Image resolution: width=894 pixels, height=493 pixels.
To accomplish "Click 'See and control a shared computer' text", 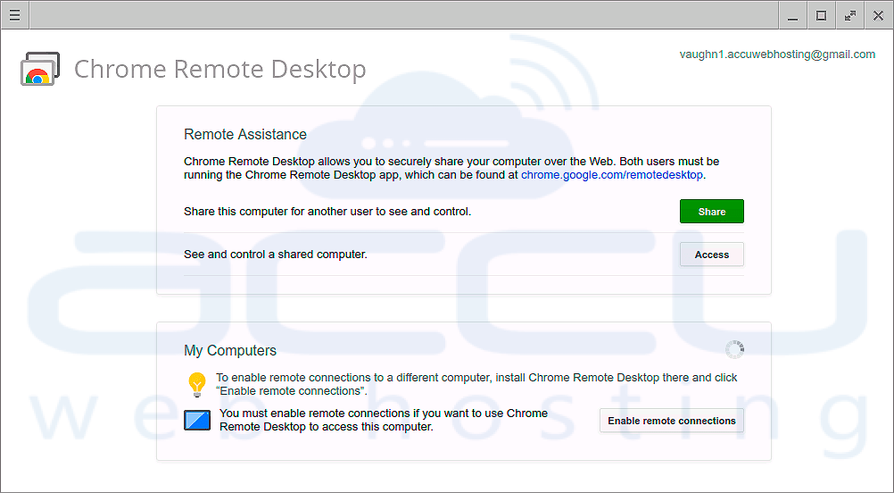I will click(276, 255).
